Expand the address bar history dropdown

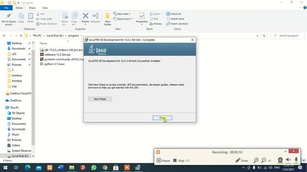[x=257, y=36]
